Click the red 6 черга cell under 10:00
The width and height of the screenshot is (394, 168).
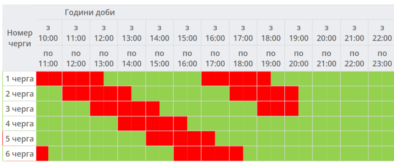point(42,154)
